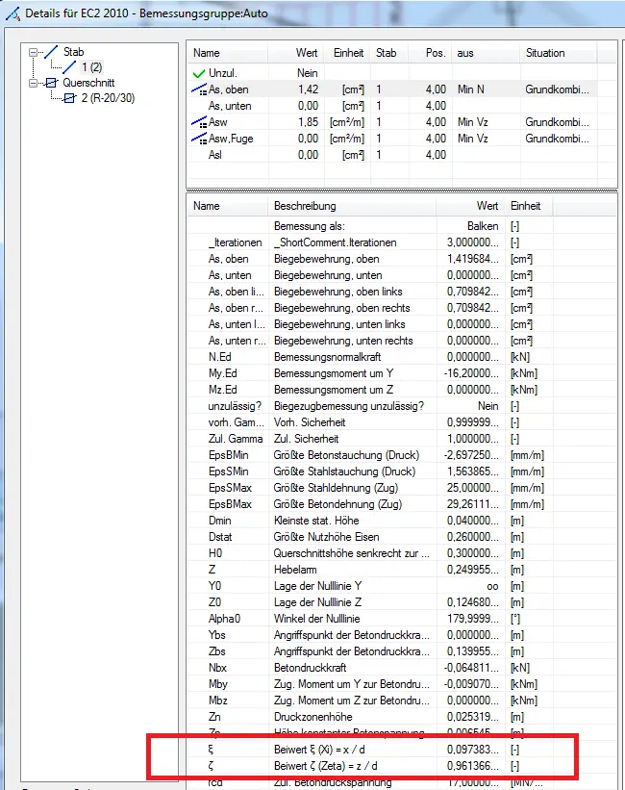The image size is (625, 790).
Task: Click the Bemessung als: Balken row
Action: (370, 226)
